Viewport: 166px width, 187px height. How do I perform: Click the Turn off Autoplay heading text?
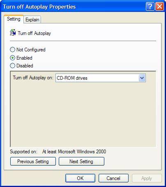tap(35, 33)
